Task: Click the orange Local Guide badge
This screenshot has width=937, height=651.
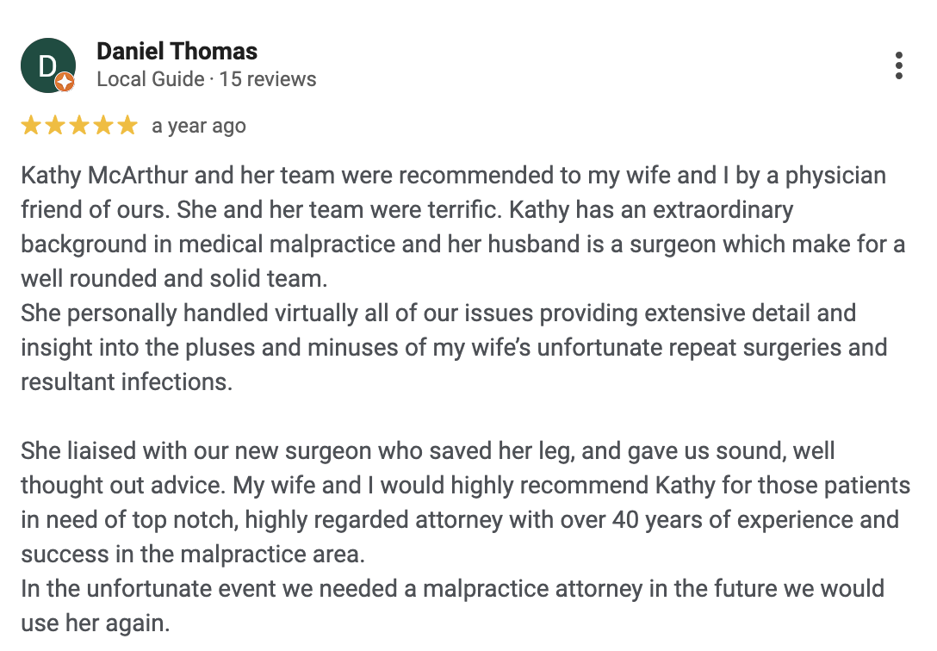Action: pyautogui.click(x=65, y=83)
